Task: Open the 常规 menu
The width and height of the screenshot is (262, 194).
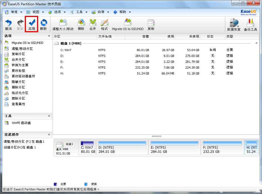Action: (x=14, y=12)
